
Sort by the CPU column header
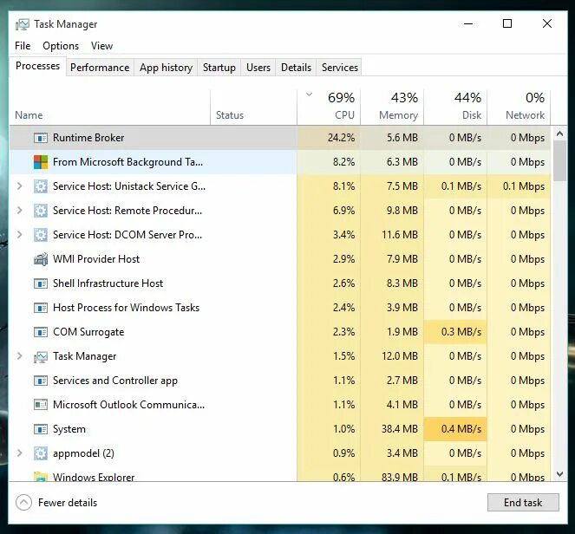(x=329, y=107)
